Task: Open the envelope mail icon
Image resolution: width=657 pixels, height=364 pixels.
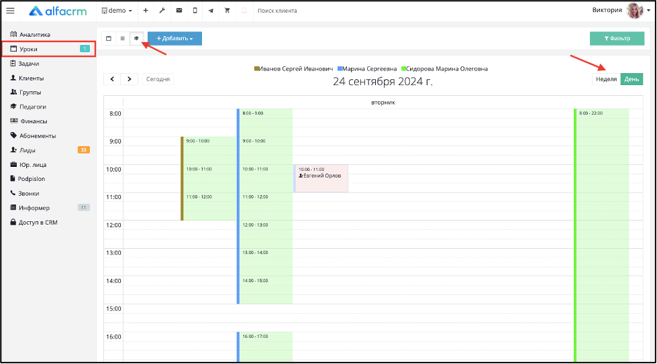Action: click(179, 11)
